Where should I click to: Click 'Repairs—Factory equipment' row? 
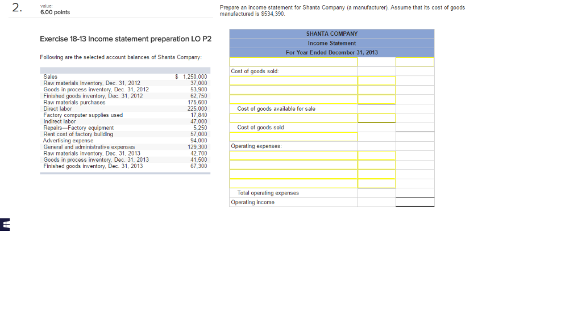[x=125, y=128]
